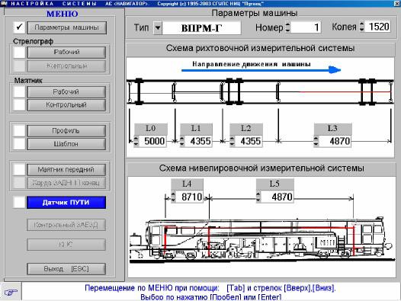401x301 pixels.
Task: Select the Стрелограф Рабочий button
Action: click(x=66, y=52)
